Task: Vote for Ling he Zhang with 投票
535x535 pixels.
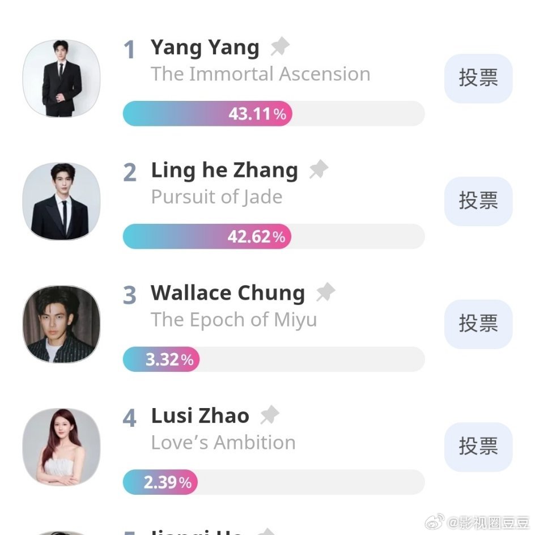Action: 478,201
